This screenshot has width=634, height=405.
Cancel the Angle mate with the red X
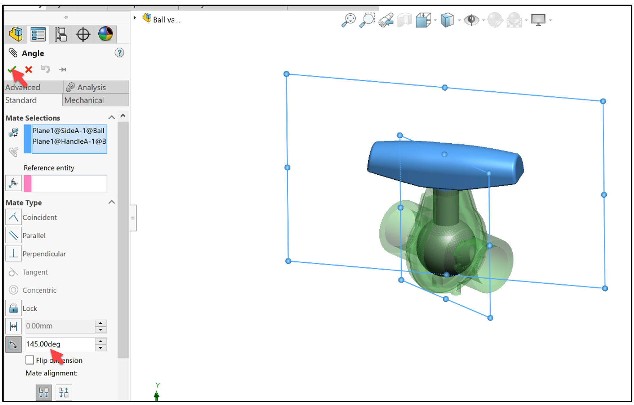28,69
